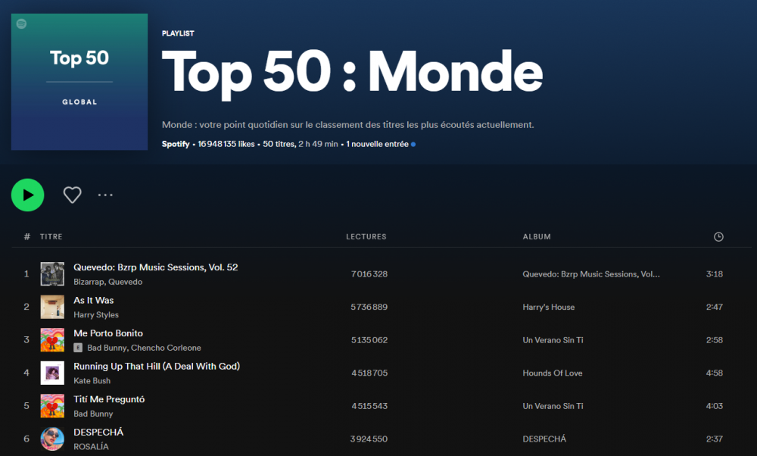Open the Kate Bush artist link
Viewport: 757px width, 456px height.
click(92, 381)
